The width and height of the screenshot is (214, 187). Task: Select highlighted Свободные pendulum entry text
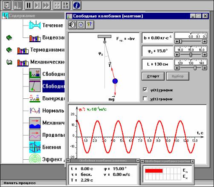pyautogui.click(x=53, y=86)
